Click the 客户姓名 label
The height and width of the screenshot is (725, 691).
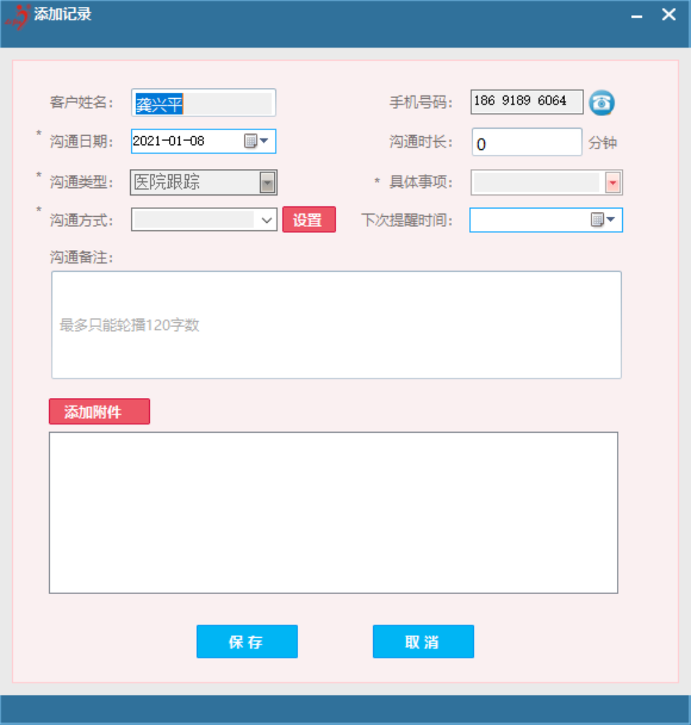[x=81, y=102]
